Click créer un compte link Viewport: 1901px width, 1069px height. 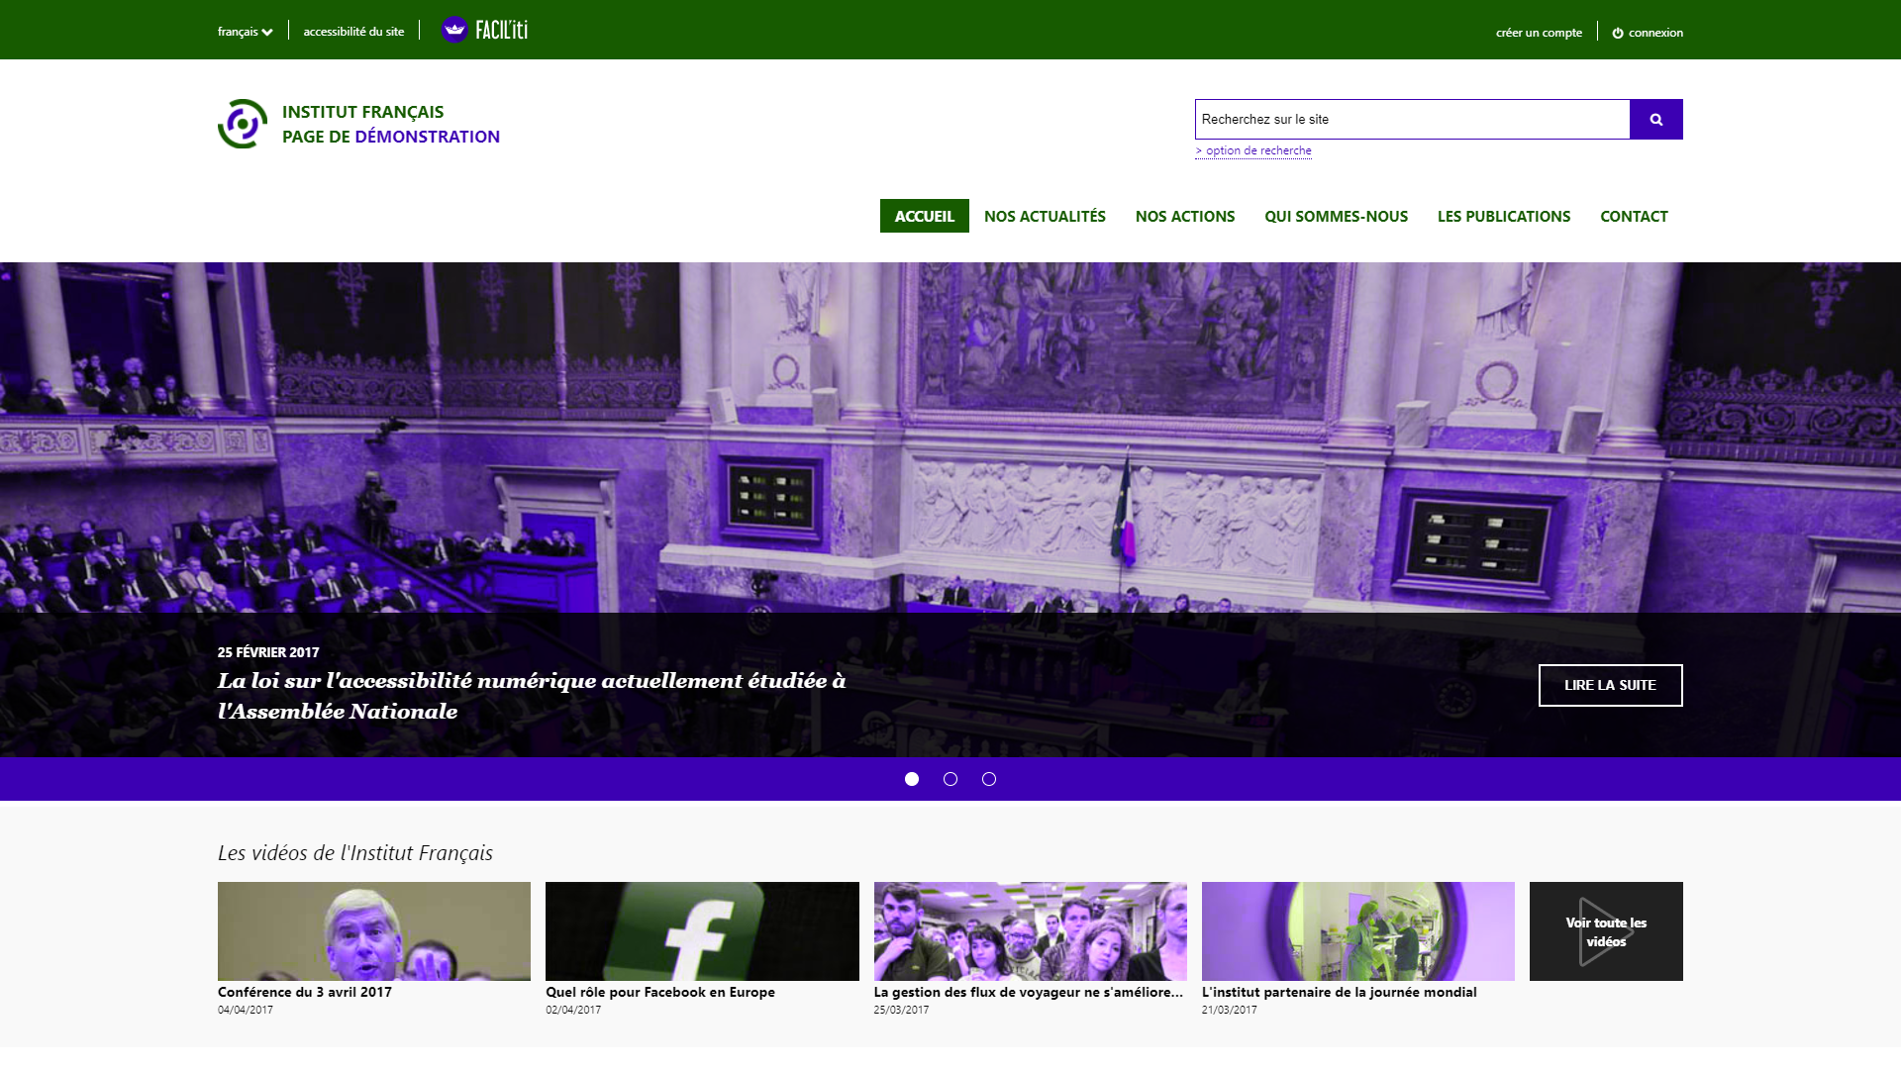pos(1539,33)
